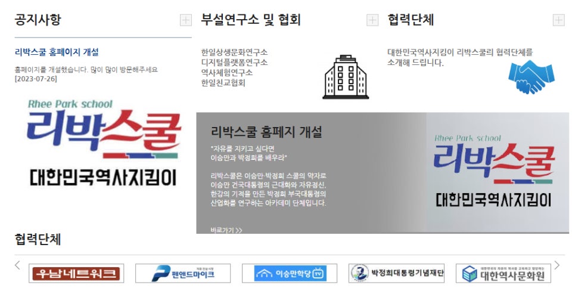Click the 공지사항 heading
This screenshot has height=288, width=572.
click(x=38, y=20)
